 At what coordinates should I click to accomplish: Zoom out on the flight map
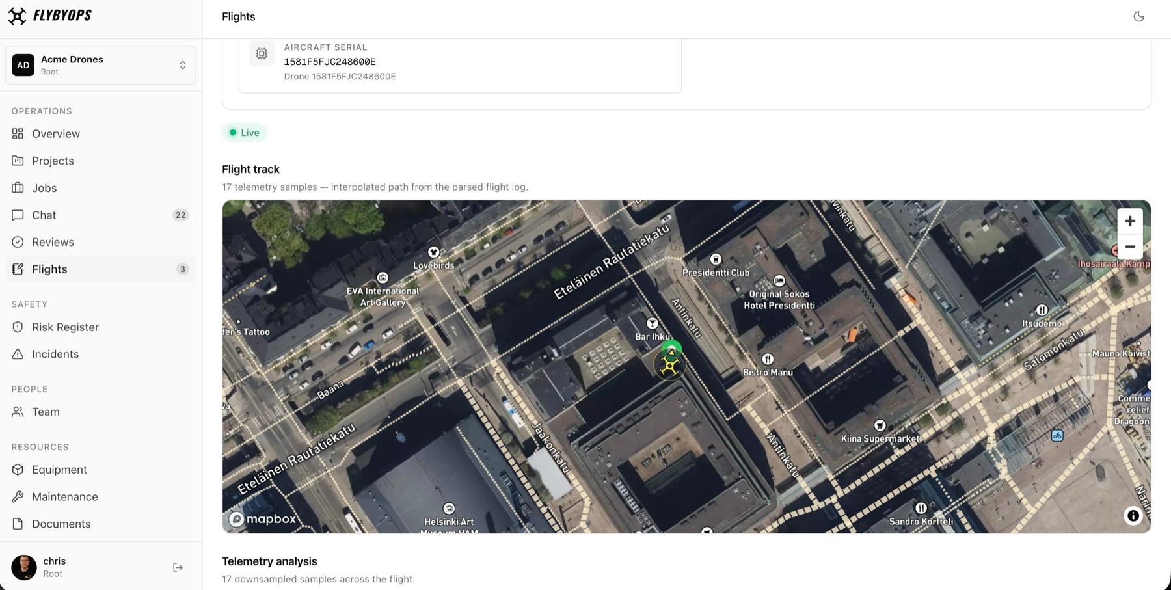click(x=1130, y=247)
